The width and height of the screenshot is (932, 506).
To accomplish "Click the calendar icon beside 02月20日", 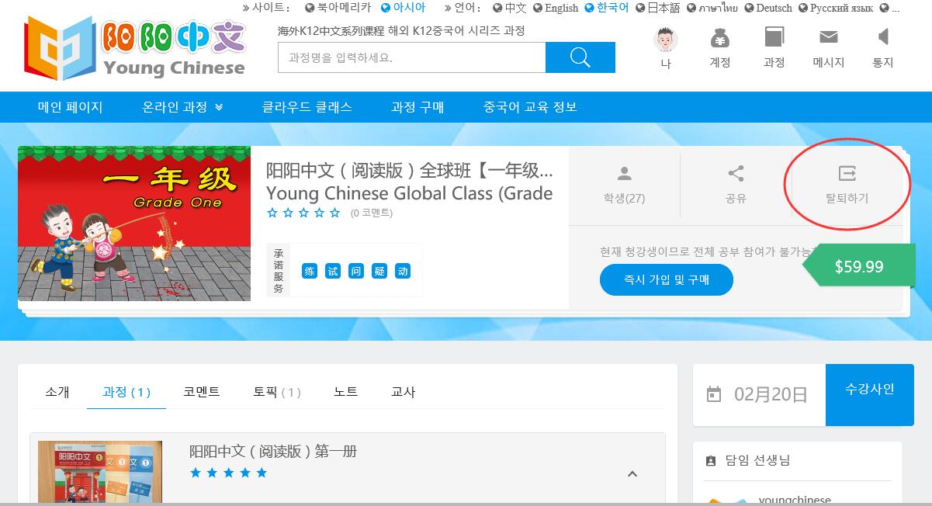I will click(714, 394).
